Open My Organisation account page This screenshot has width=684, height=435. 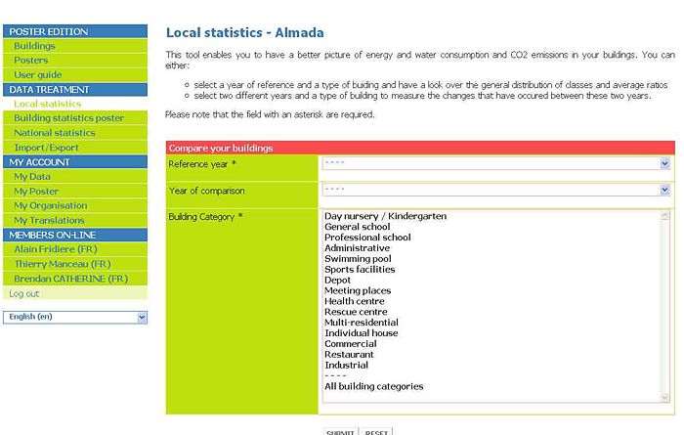pos(50,206)
